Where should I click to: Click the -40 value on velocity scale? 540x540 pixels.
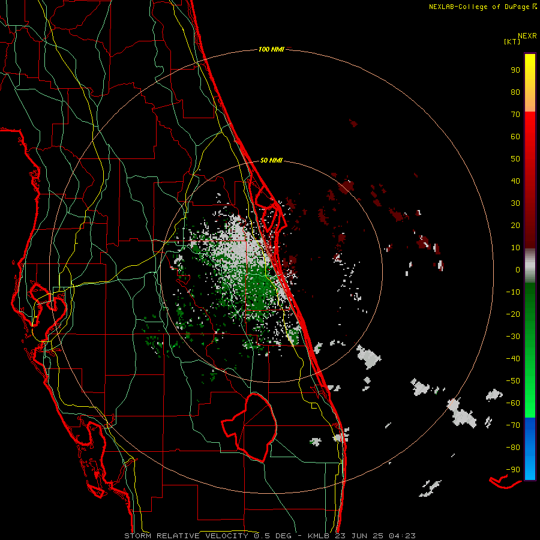click(513, 359)
